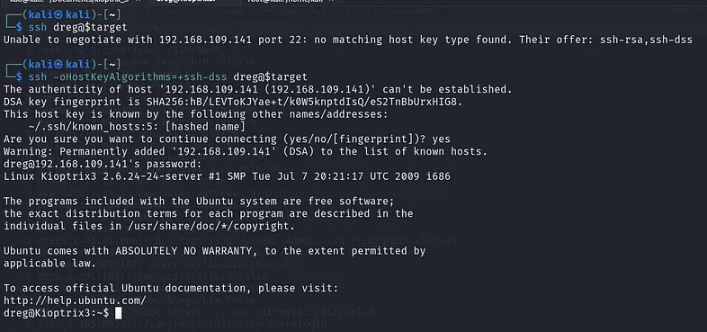
Task: Click the 'Warning: Permanently added' message line
Action: tap(246, 151)
